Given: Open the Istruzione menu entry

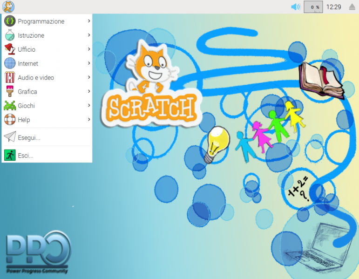Looking at the screenshot, I should click(x=47, y=35).
